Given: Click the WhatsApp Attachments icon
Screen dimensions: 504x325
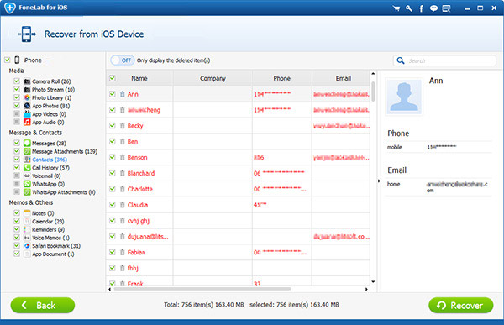Looking at the screenshot, I should click(x=27, y=192).
